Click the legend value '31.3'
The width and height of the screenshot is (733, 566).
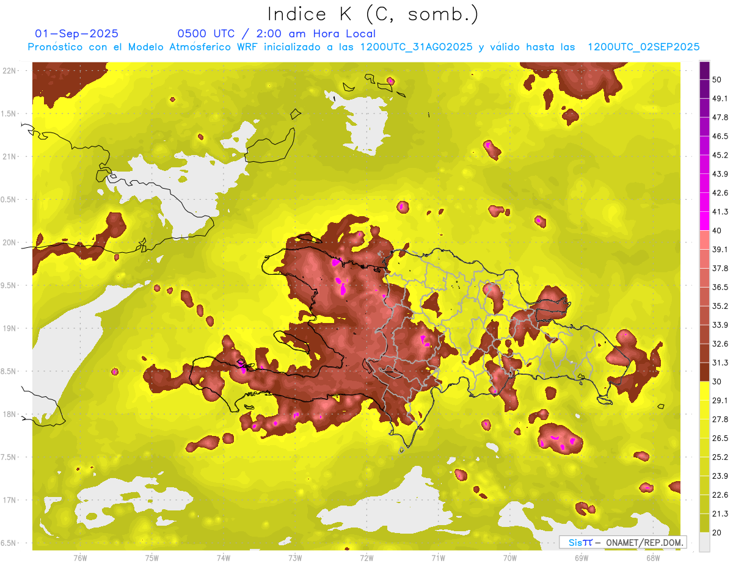pos(720,363)
